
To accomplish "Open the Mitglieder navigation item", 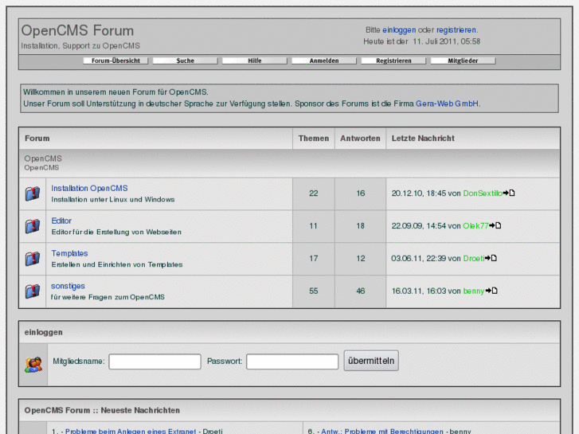I will (x=463, y=61).
